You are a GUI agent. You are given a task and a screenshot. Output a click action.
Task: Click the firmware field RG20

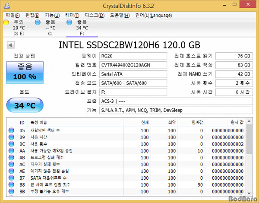click(x=133, y=56)
